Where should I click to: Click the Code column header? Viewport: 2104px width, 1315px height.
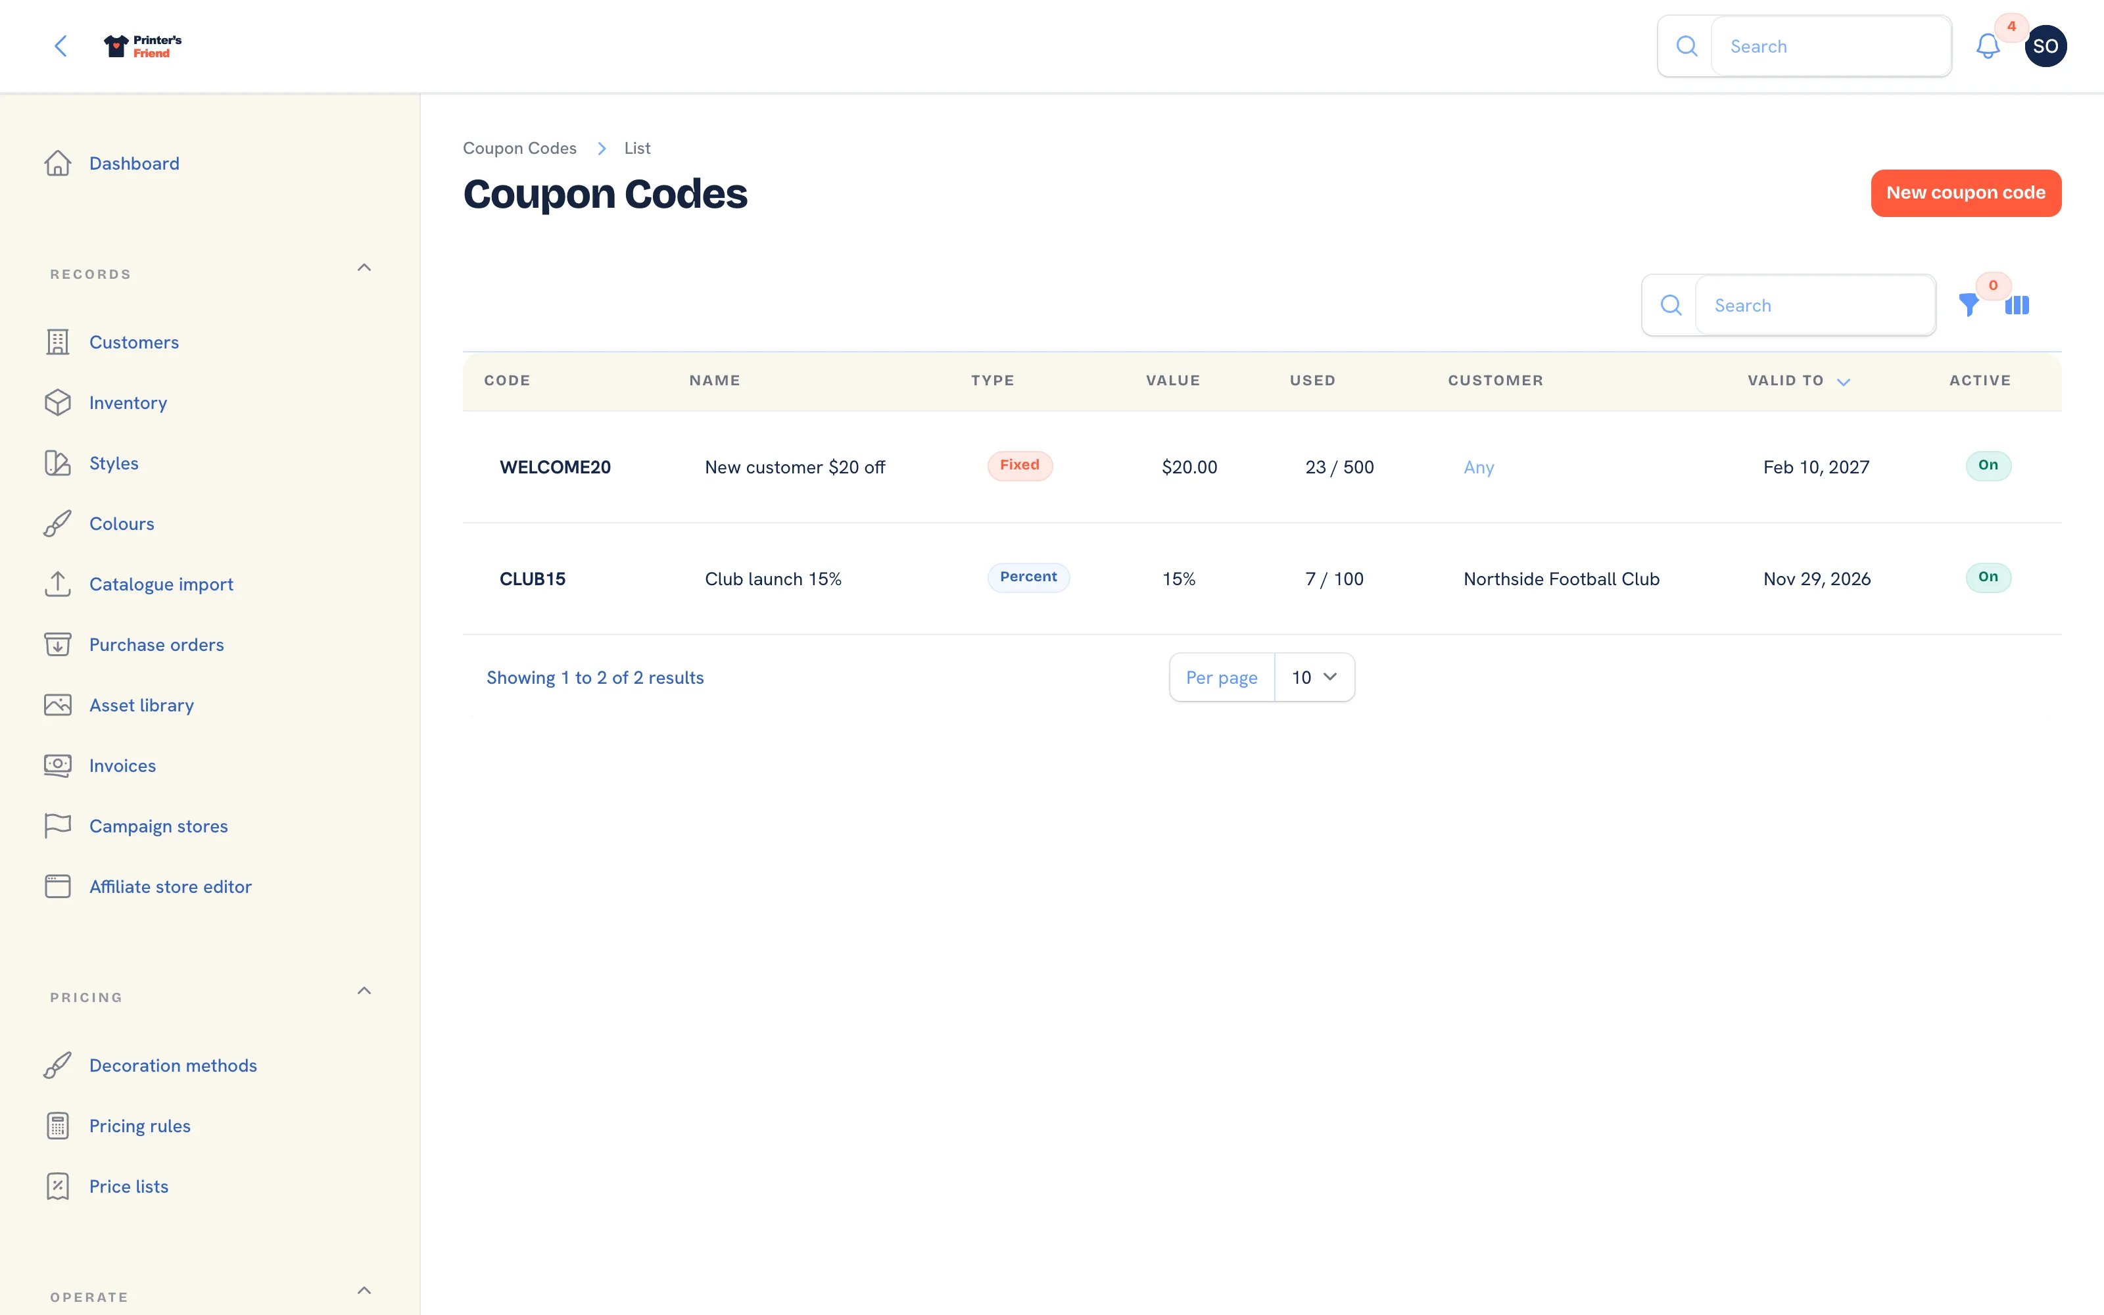[507, 381]
